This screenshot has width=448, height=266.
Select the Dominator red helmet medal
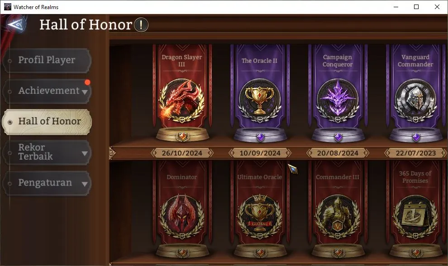(182, 216)
